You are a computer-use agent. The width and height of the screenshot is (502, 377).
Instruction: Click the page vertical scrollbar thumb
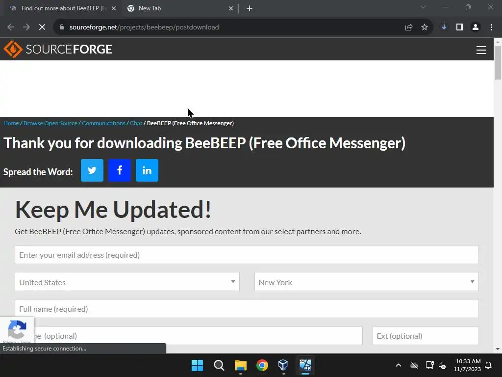pos(498,63)
